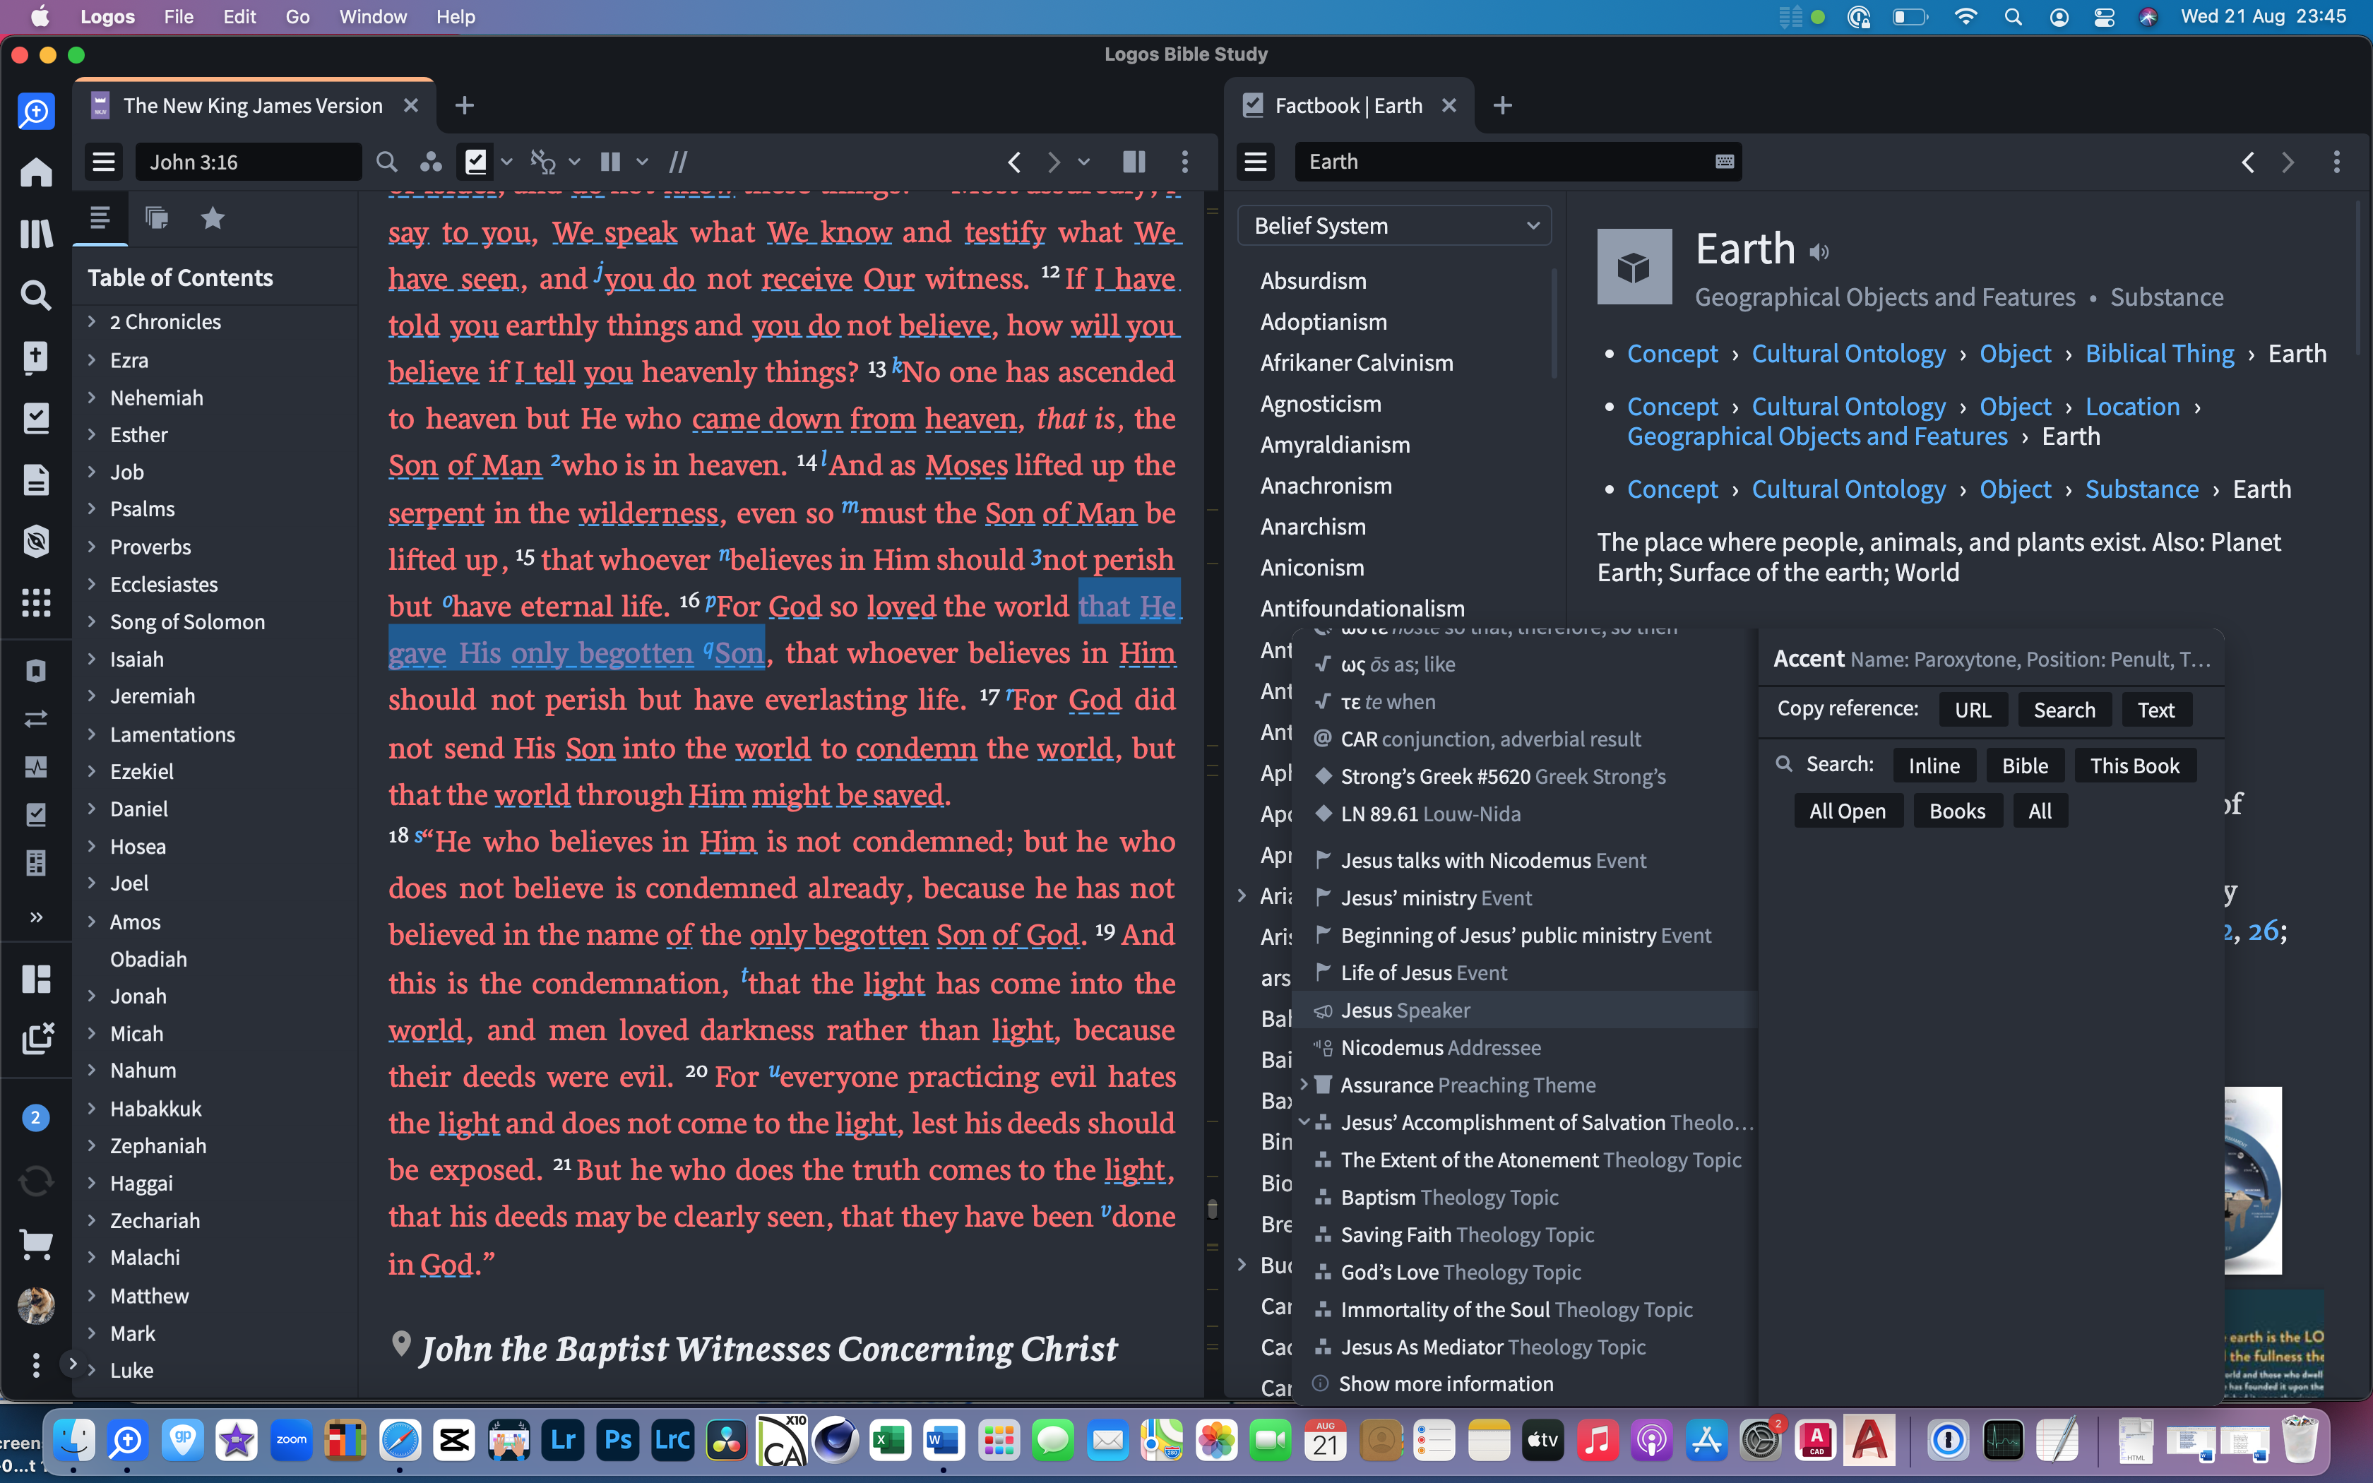
Task: Open the Bible icon with cross
Action: coord(36,356)
